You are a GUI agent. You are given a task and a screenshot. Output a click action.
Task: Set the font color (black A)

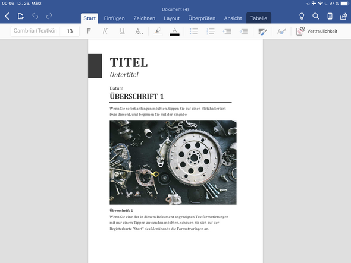174,31
